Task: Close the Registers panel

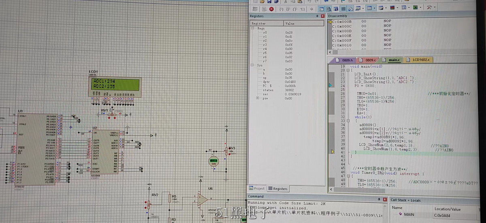Action: click(323, 16)
